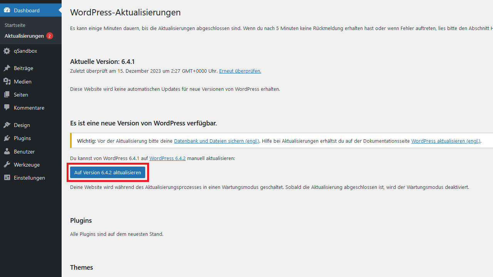Viewport: 493px width, 277px height.
Task: Click the 'Zuletzt überprüft am 15. Dezember 2023' text
Action: [x=144, y=71]
